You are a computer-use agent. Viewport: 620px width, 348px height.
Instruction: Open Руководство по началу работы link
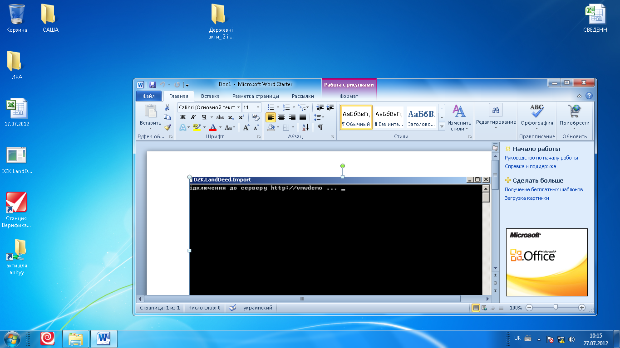pos(541,158)
